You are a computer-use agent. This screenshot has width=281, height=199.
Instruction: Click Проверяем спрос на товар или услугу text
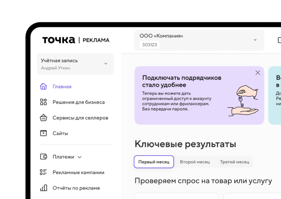203,181
